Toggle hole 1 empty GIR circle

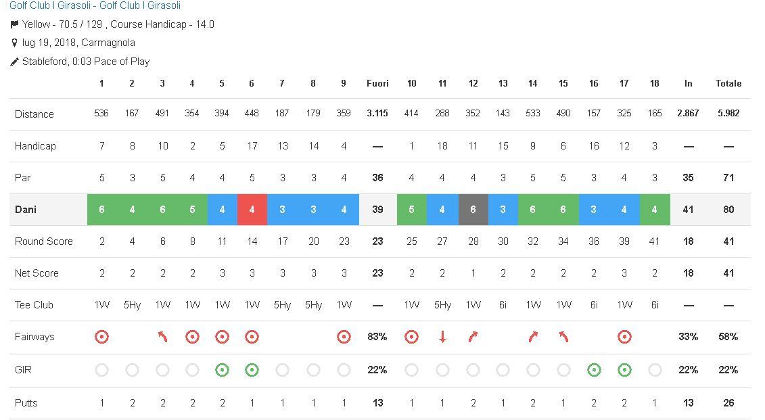point(101,370)
